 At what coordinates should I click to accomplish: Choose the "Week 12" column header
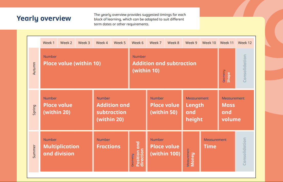tap(245, 43)
